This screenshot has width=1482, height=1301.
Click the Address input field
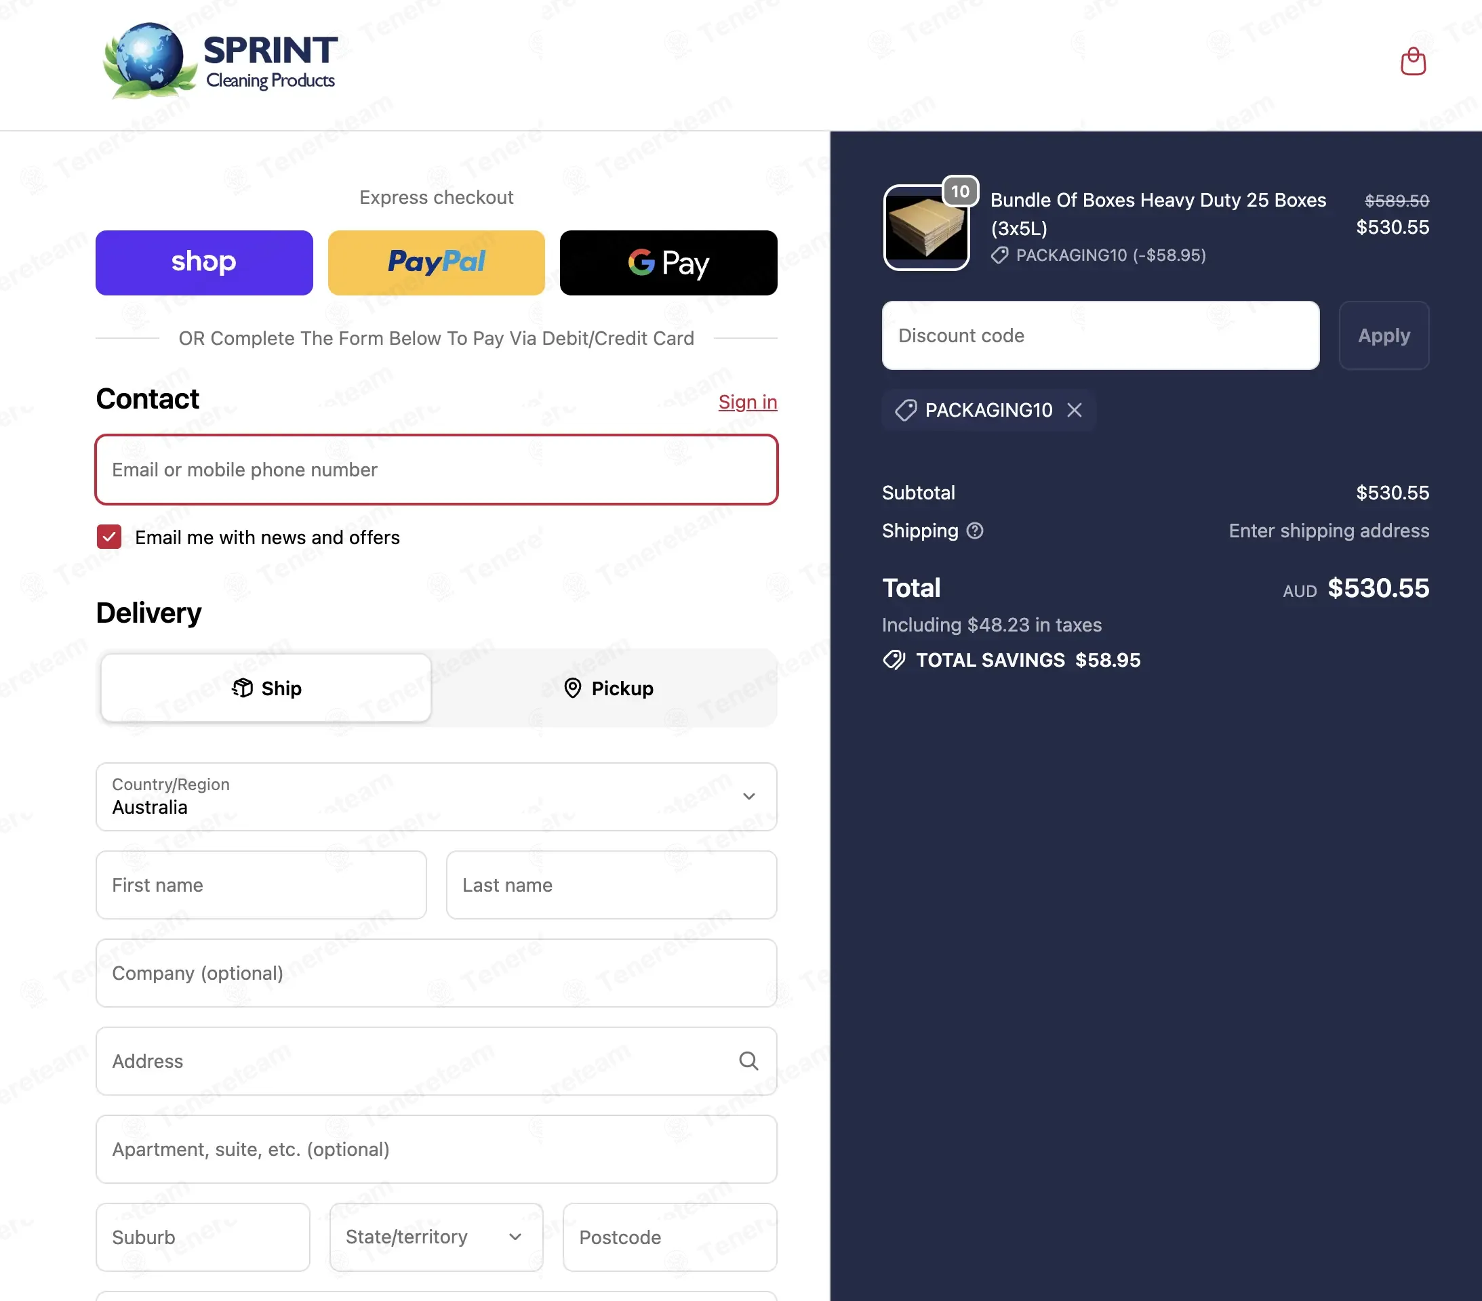pos(436,1061)
